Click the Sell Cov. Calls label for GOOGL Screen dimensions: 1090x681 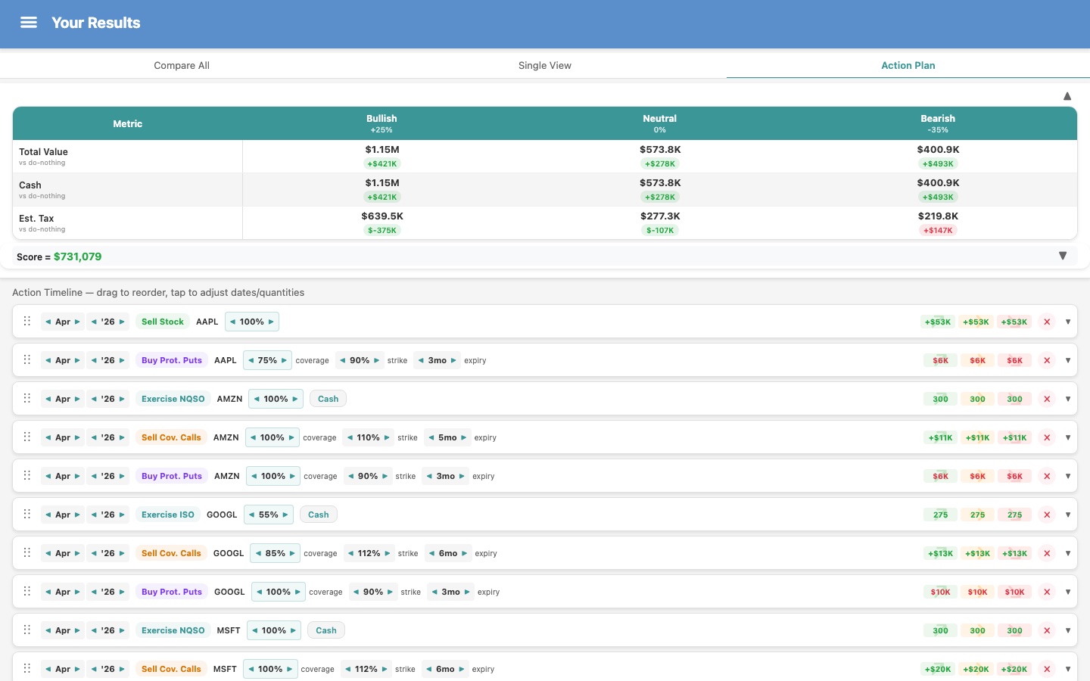[x=171, y=553]
